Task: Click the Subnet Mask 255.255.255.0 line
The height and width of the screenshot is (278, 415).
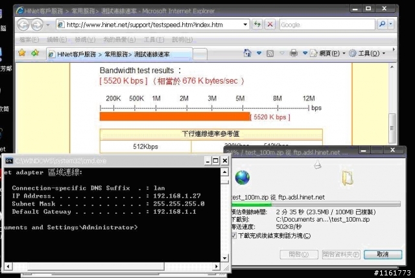Action: click(108, 204)
